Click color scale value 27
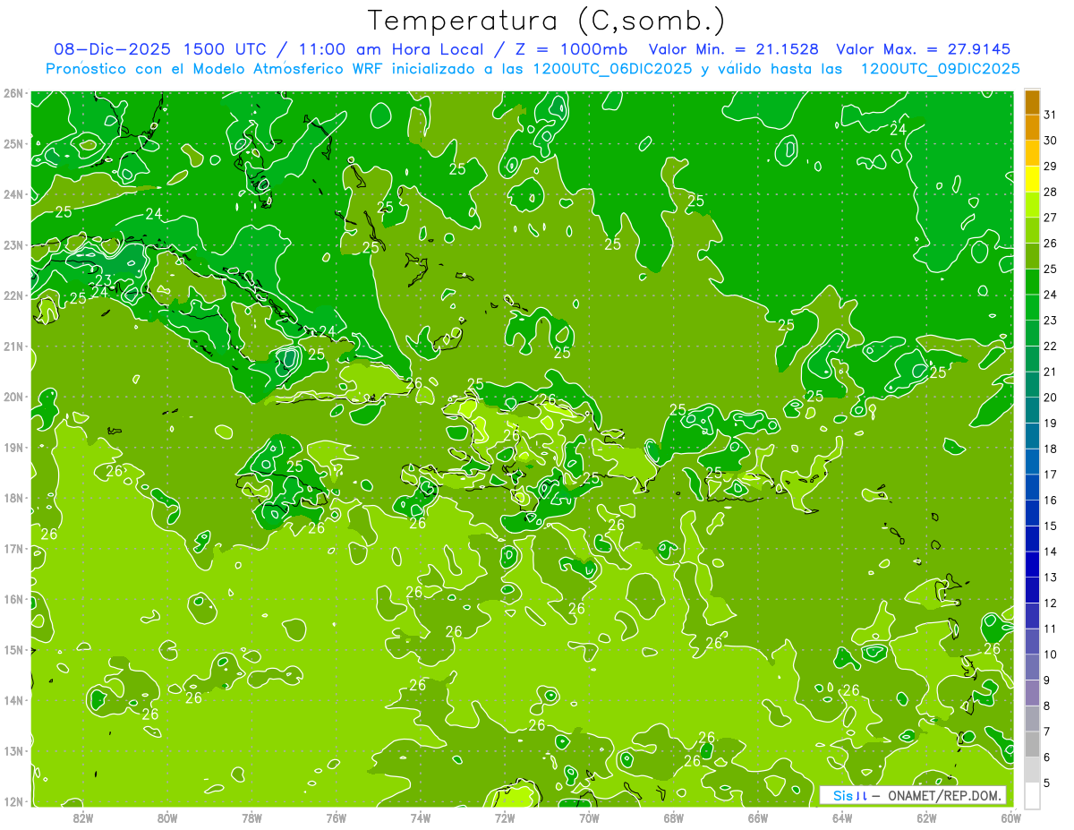Image resolution: width=1074 pixels, height=830 pixels. click(x=1051, y=218)
